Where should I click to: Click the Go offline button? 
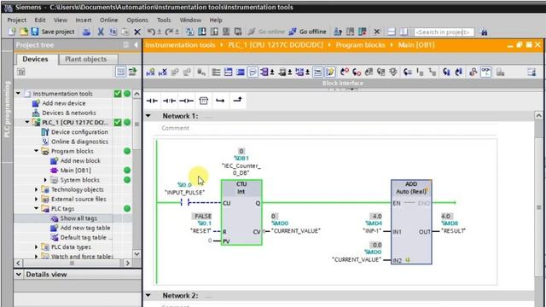click(307, 32)
